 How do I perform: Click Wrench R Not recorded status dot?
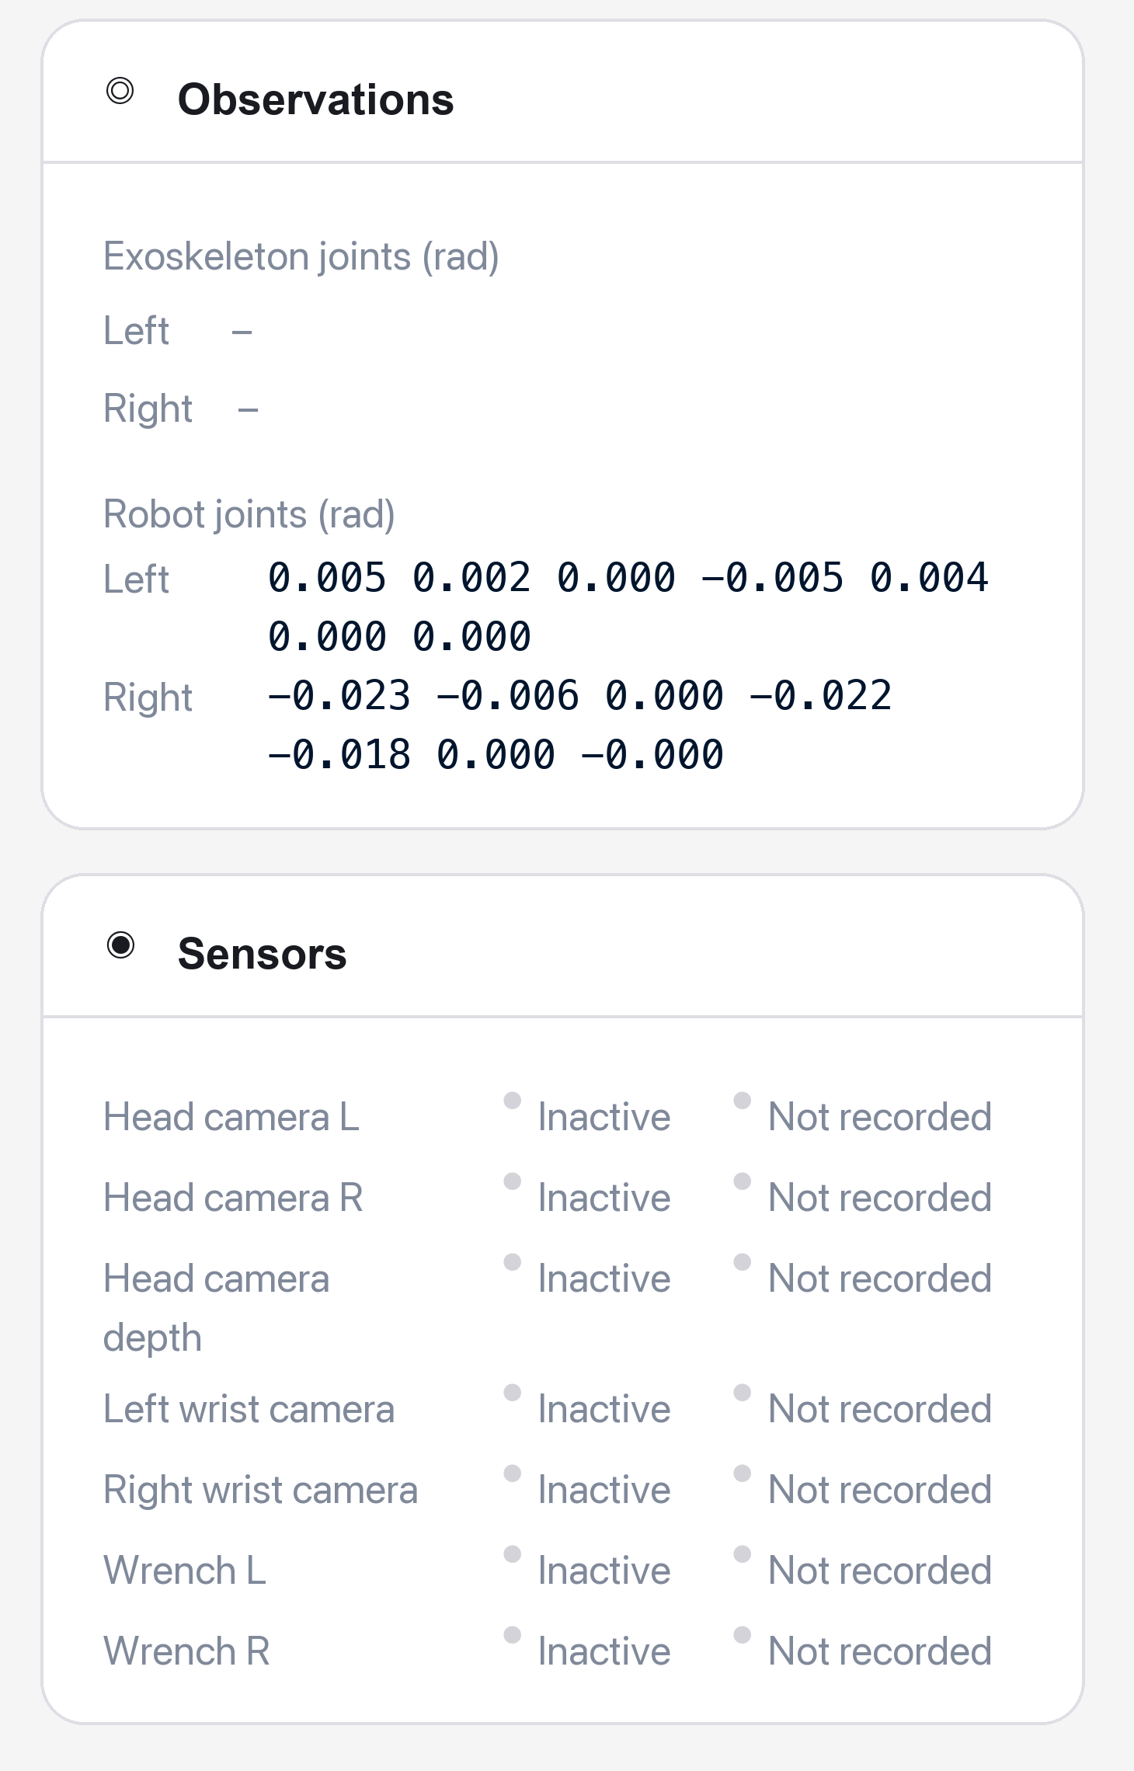point(742,1634)
